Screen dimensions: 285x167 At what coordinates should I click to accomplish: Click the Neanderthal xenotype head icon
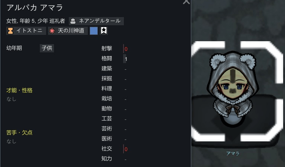point(73,21)
